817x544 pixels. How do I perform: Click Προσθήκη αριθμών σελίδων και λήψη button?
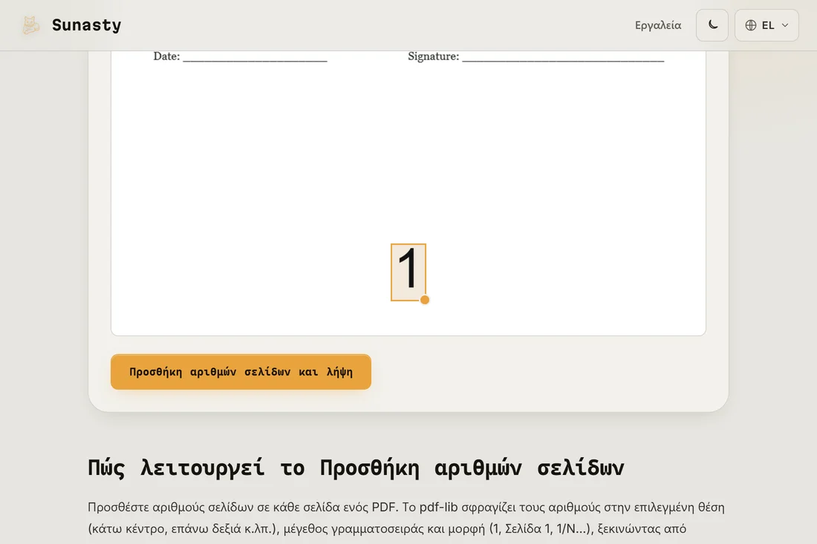(x=241, y=372)
